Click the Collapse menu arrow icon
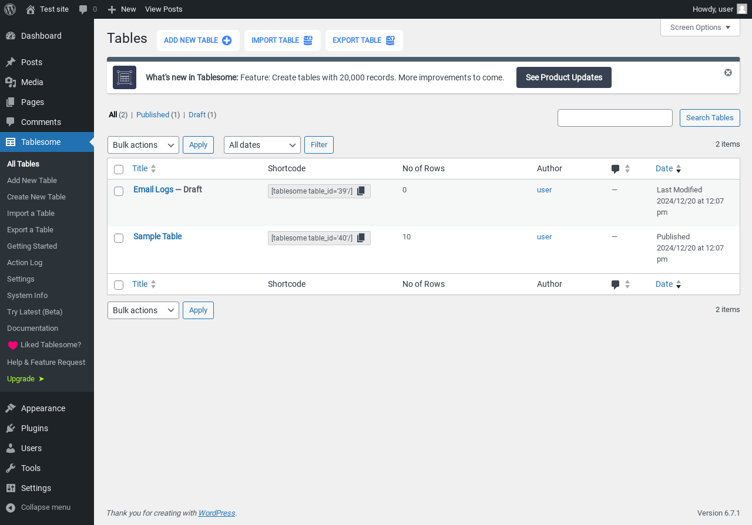 coord(11,507)
